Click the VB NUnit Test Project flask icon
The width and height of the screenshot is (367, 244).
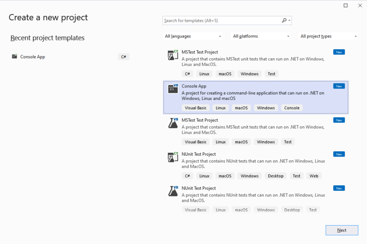173,191
